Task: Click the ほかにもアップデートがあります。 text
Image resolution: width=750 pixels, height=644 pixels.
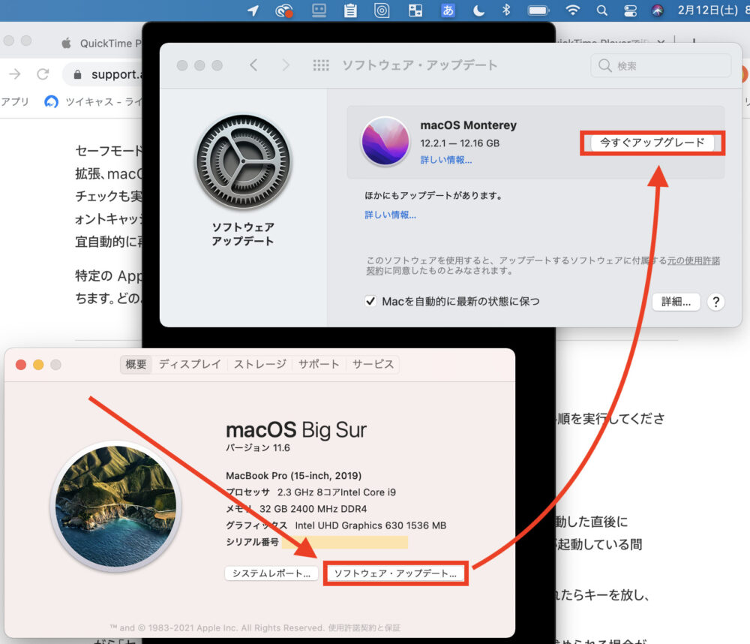Action: point(433,196)
